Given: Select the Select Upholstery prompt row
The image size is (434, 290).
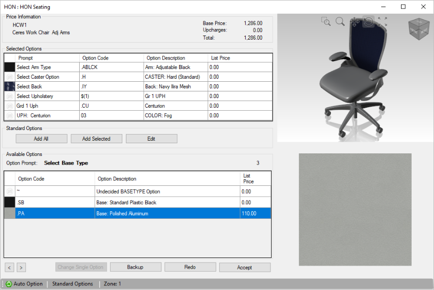Looking at the screenshot, I should [139, 96].
